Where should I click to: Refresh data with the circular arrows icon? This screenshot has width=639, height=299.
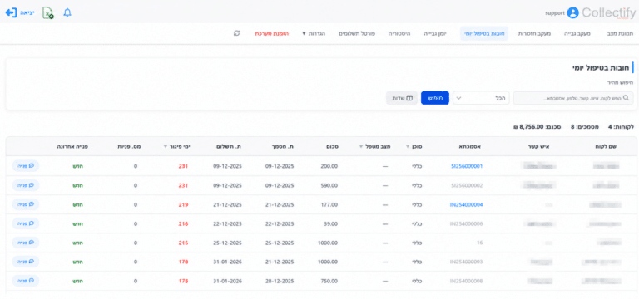pyautogui.click(x=237, y=33)
